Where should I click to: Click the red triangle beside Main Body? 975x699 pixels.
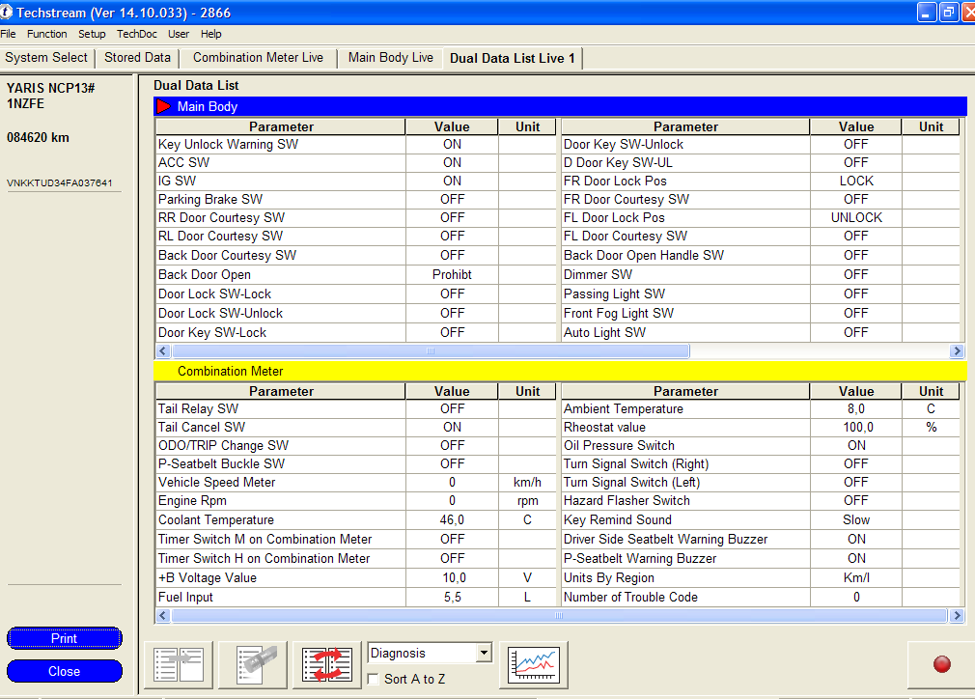click(x=163, y=106)
